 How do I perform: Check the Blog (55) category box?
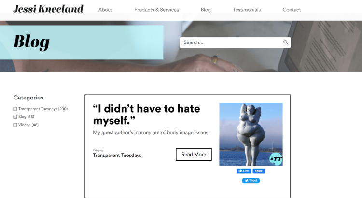pos(15,117)
